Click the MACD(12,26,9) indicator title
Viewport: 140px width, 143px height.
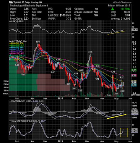click(x=16, y=101)
